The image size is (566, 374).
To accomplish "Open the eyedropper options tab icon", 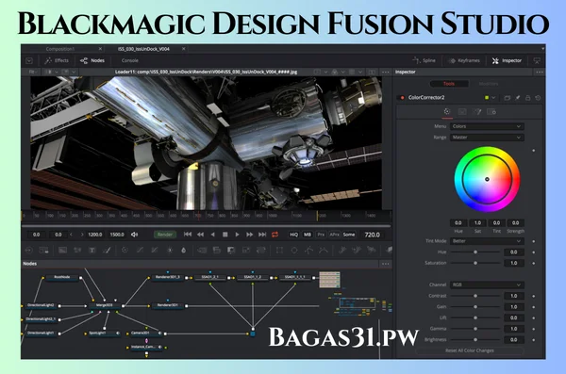I will tap(476, 112).
